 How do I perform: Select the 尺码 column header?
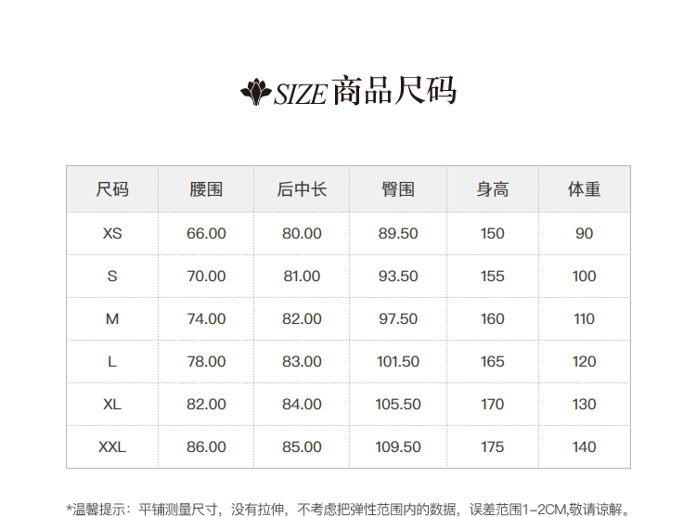point(112,189)
